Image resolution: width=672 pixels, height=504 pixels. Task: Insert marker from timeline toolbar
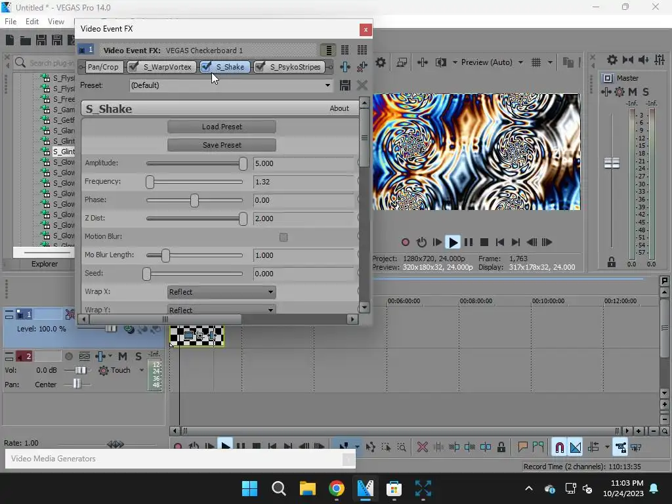pyautogui.click(x=522, y=448)
